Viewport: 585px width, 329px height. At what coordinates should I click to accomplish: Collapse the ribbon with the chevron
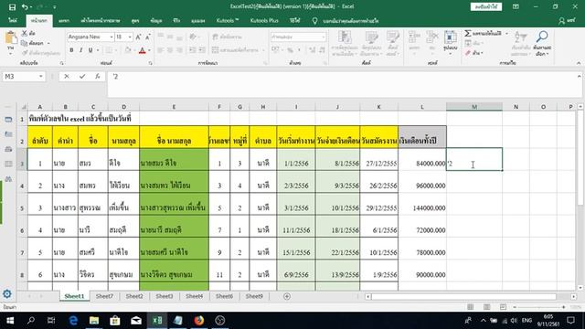click(x=579, y=63)
